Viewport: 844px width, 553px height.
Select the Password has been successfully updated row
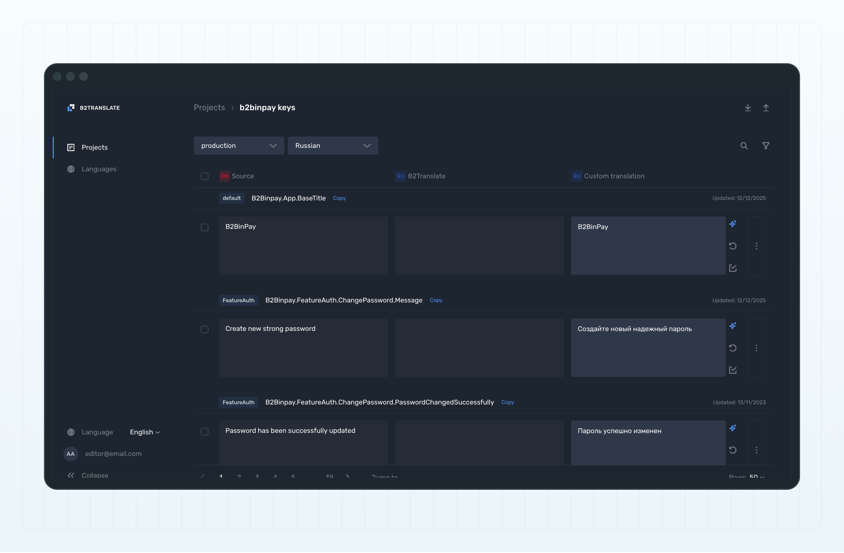pyautogui.click(x=205, y=431)
